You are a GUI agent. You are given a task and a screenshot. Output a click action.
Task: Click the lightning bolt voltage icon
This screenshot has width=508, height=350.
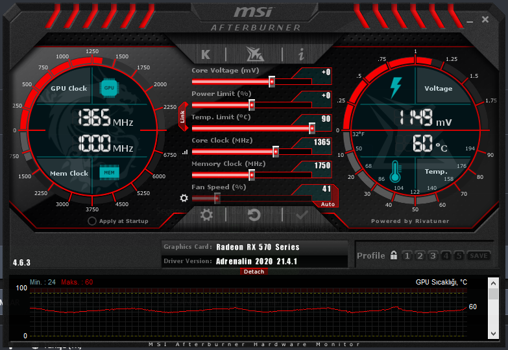(x=396, y=87)
